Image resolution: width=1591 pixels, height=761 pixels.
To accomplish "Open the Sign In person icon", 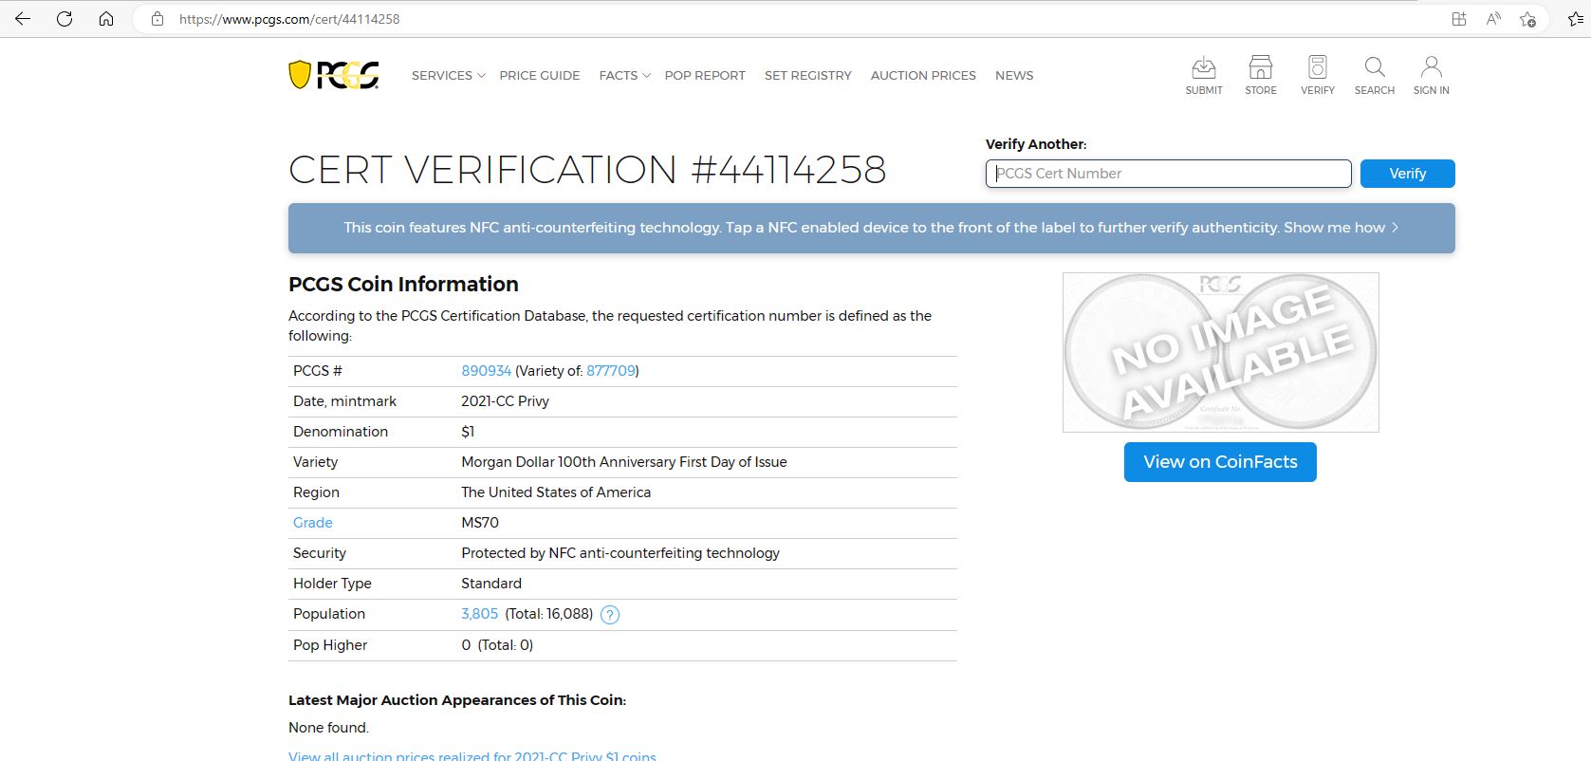I will point(1432,75).
